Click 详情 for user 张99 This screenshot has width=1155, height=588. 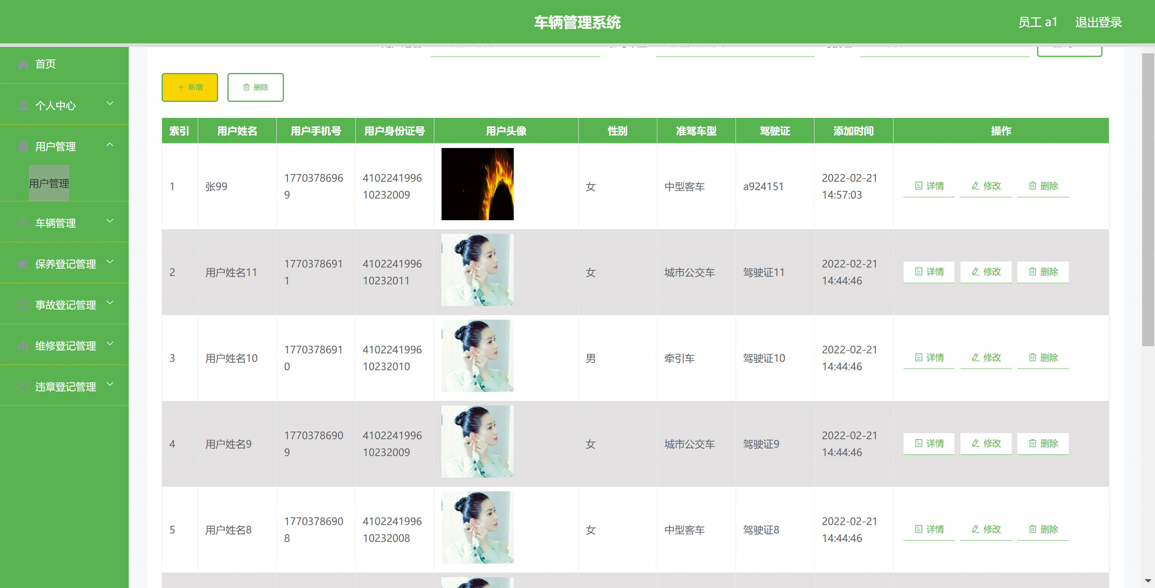[x=929, y=186]
